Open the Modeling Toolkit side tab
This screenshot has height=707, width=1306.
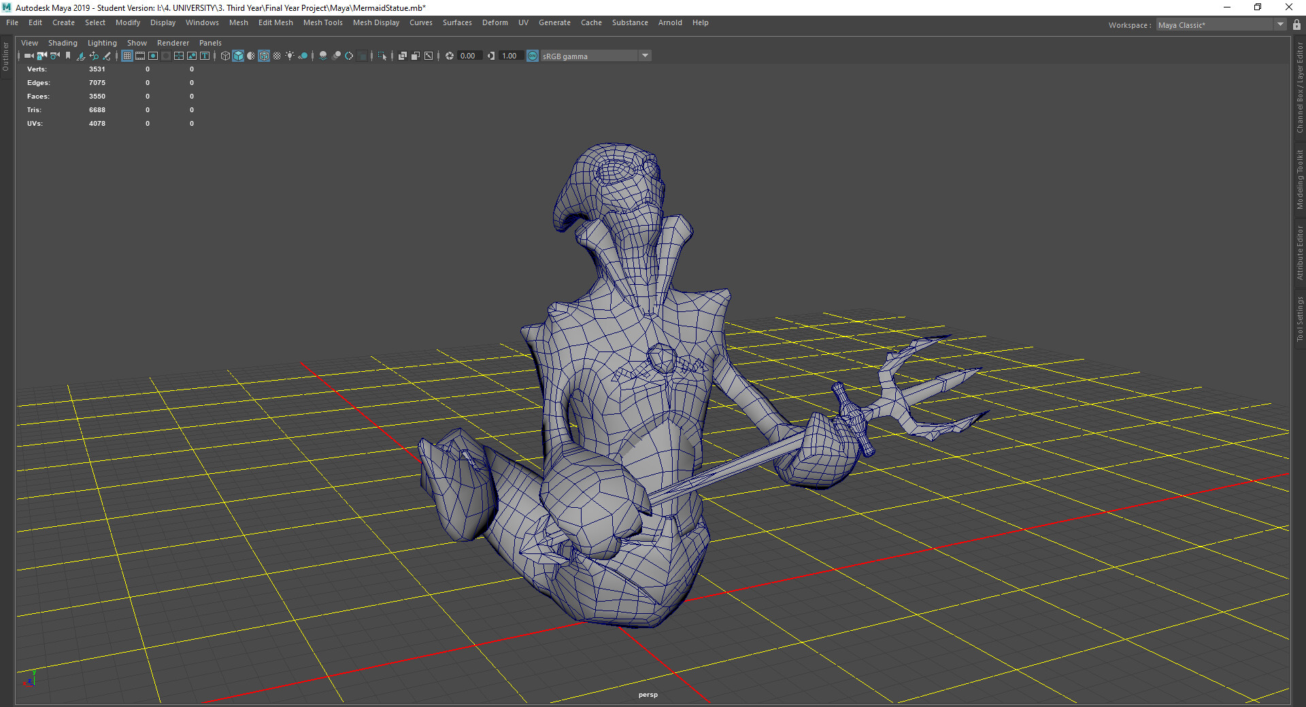[x=1299, y=179]
